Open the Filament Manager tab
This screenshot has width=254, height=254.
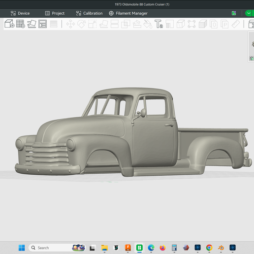point(128,13)
